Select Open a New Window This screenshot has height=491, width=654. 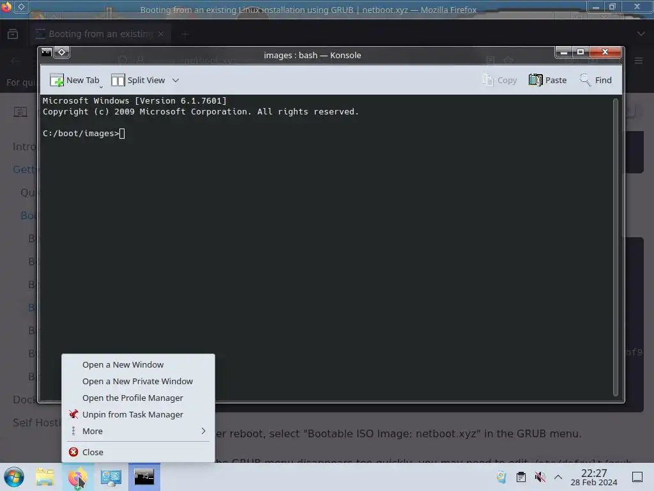tap(138, 364)
